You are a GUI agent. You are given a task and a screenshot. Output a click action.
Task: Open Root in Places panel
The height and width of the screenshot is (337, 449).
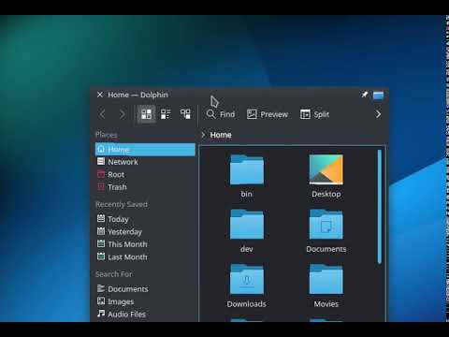pos(145,174)
